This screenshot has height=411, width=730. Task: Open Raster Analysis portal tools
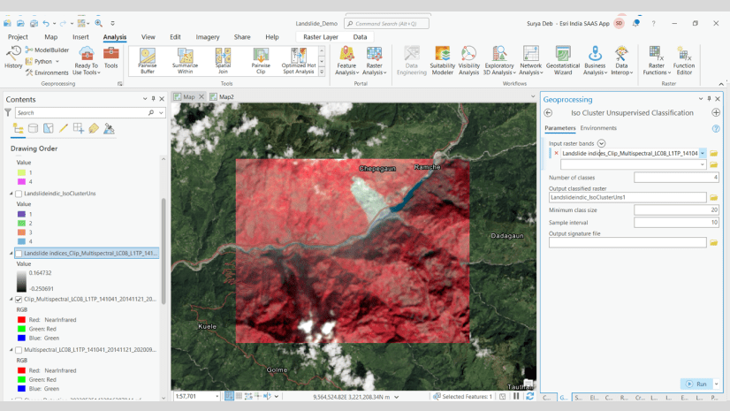[375, 60]
